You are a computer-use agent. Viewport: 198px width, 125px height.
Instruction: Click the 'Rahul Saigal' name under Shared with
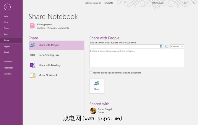pyautogui.click(x=105, y=109)
